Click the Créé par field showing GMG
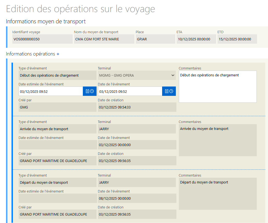The height and width of the screenshot is (223, 268). tap(57, 107)
